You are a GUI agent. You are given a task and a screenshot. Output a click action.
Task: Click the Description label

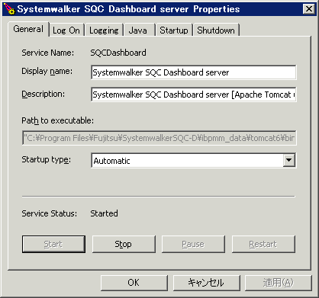[43, 94]
